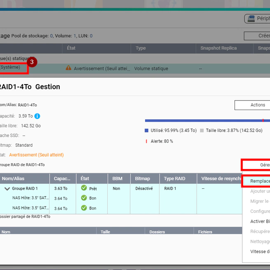Click Avertissement (Seuil atteint) orange status text
The width and height of the screenshot is (270, 270).
point(36,155)
